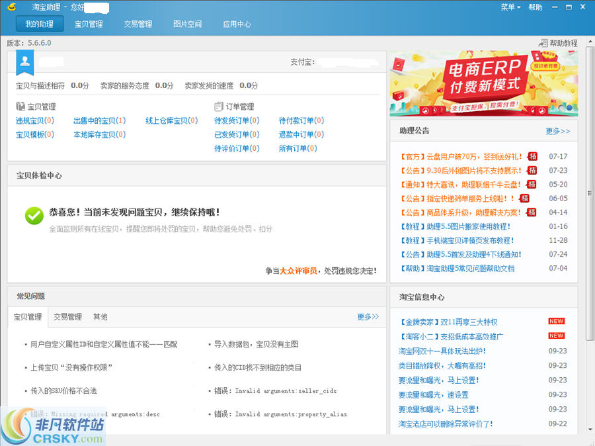Open tutorial 助理5.5图片搬家使用教程
The height and width of the screenshot is (446, 595).
point(455,226)
